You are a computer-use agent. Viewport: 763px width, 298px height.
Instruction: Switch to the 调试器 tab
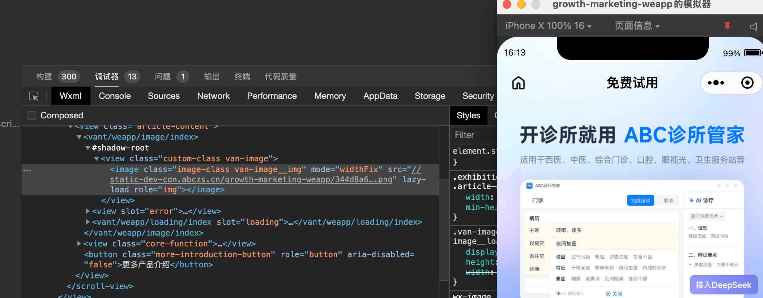(117, 76)
